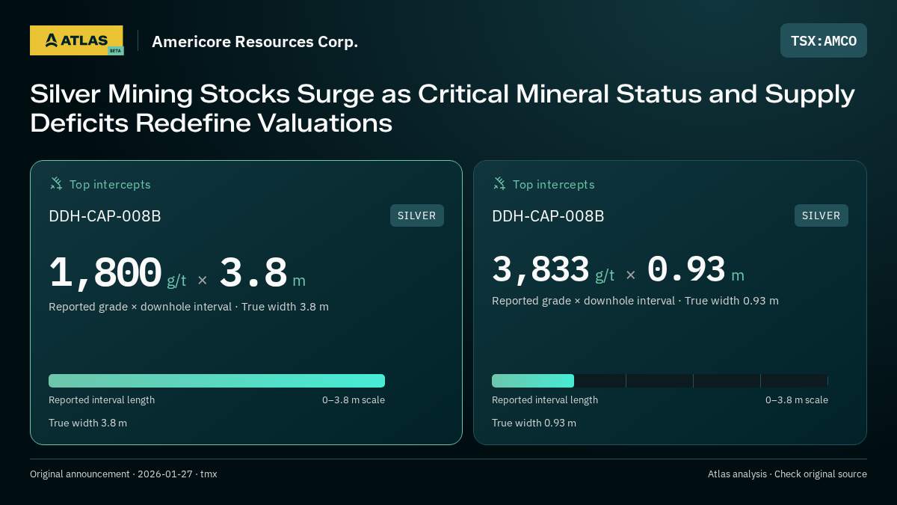Click the partially filled interval bar in the right card
Screen dimensions: 897x505
660,381
